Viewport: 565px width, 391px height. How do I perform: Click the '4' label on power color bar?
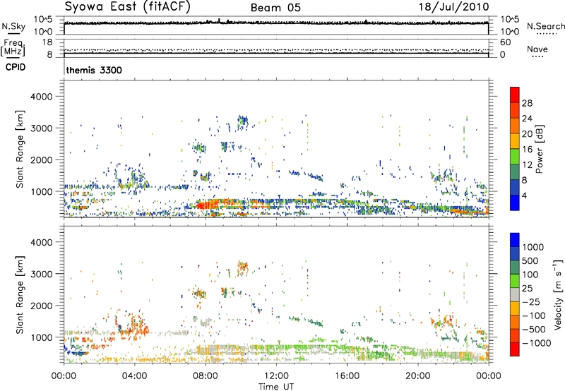tap(524, 196)
